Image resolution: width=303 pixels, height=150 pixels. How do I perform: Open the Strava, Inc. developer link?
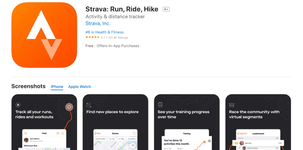[98, 24]
